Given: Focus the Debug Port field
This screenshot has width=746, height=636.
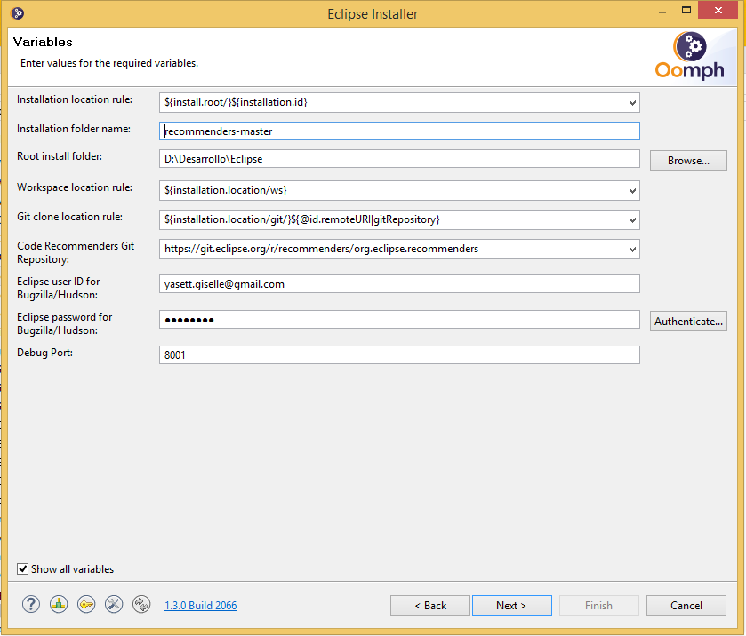Looking at the screenshot, I should (399, 355).
